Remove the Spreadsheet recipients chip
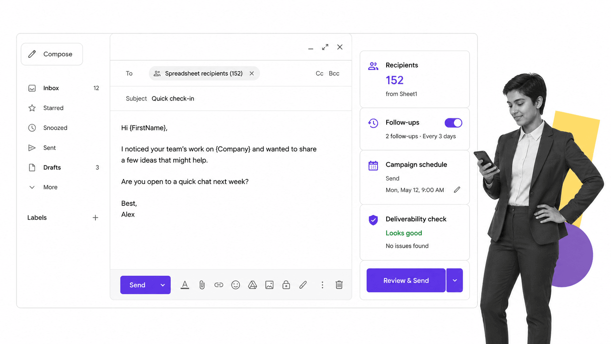This screenshot has height=344, width=611. 252,73
